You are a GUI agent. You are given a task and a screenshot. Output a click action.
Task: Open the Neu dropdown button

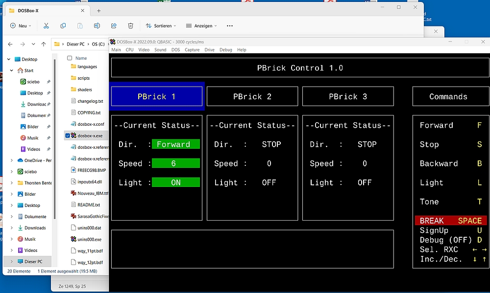(x=21, y=26)
